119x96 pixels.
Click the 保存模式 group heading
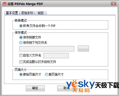[21, 33]
